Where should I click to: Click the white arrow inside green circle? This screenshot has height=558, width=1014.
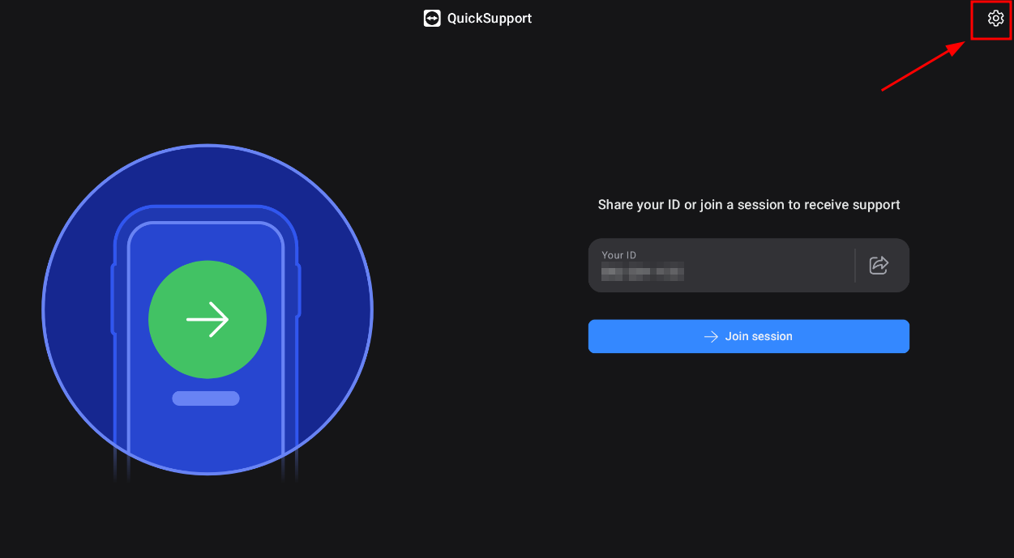[x=208, y=320]
